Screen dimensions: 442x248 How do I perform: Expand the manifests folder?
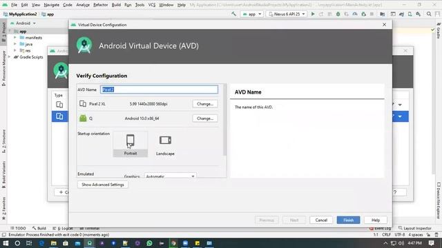[x=15, y=37]
